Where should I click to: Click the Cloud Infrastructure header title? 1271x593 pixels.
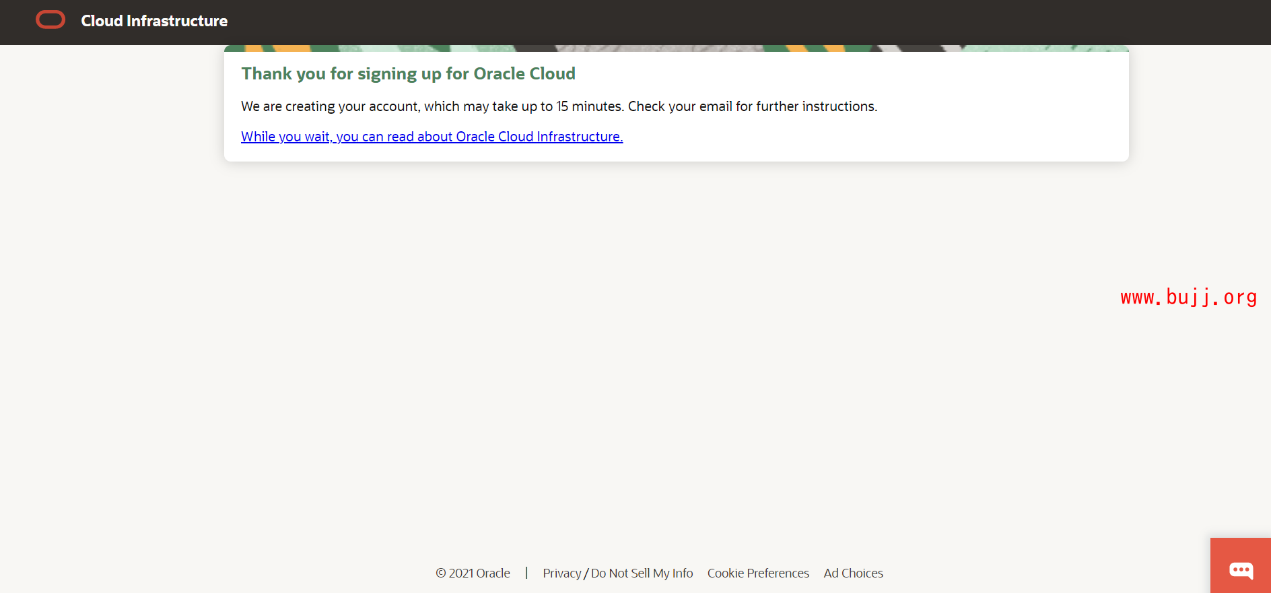click(x=154, y=21)
